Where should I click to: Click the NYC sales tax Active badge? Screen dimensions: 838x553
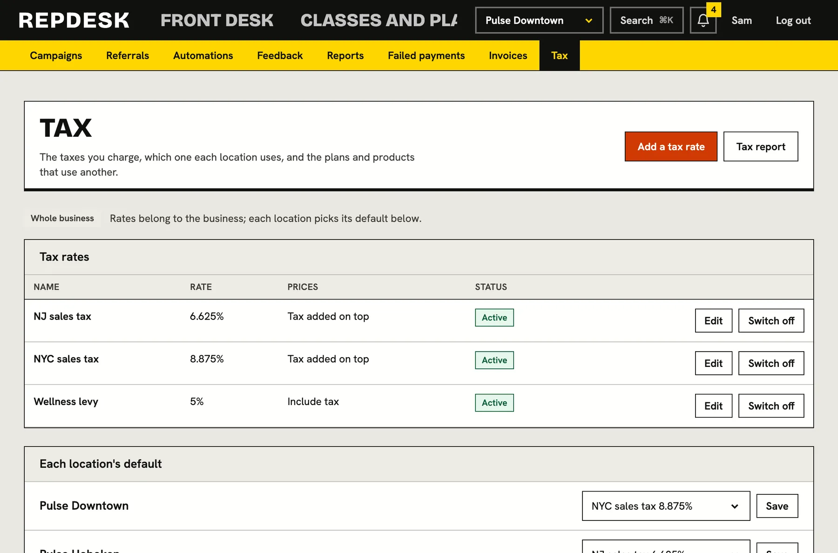(x=494, y=360)
